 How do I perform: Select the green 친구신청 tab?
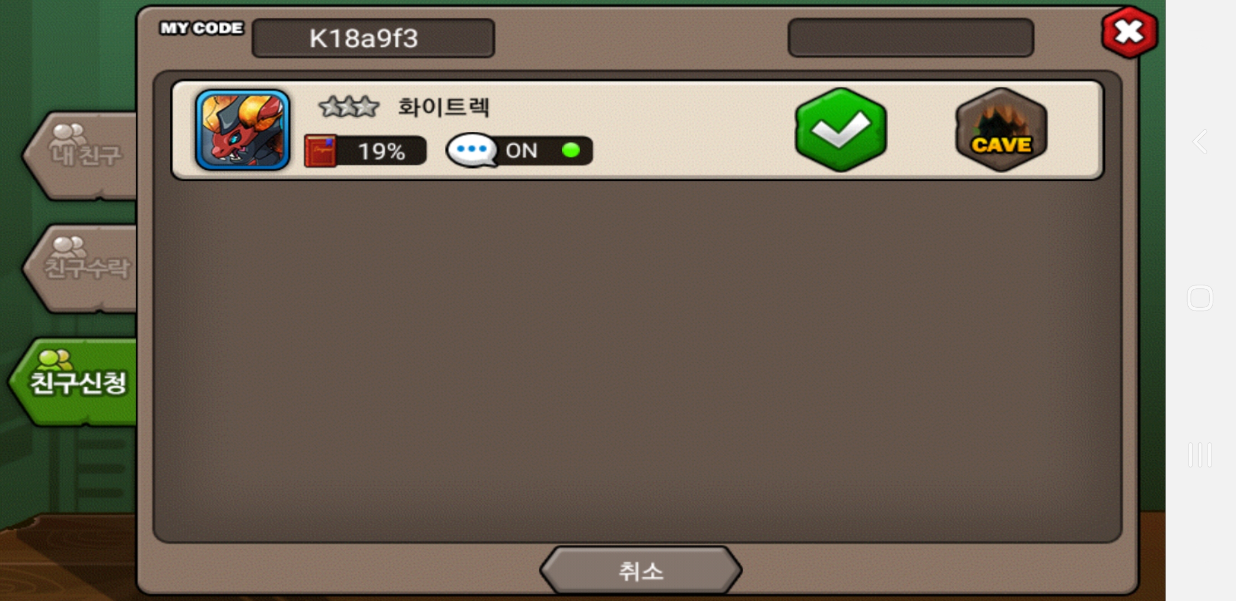[x=73, y=382]
